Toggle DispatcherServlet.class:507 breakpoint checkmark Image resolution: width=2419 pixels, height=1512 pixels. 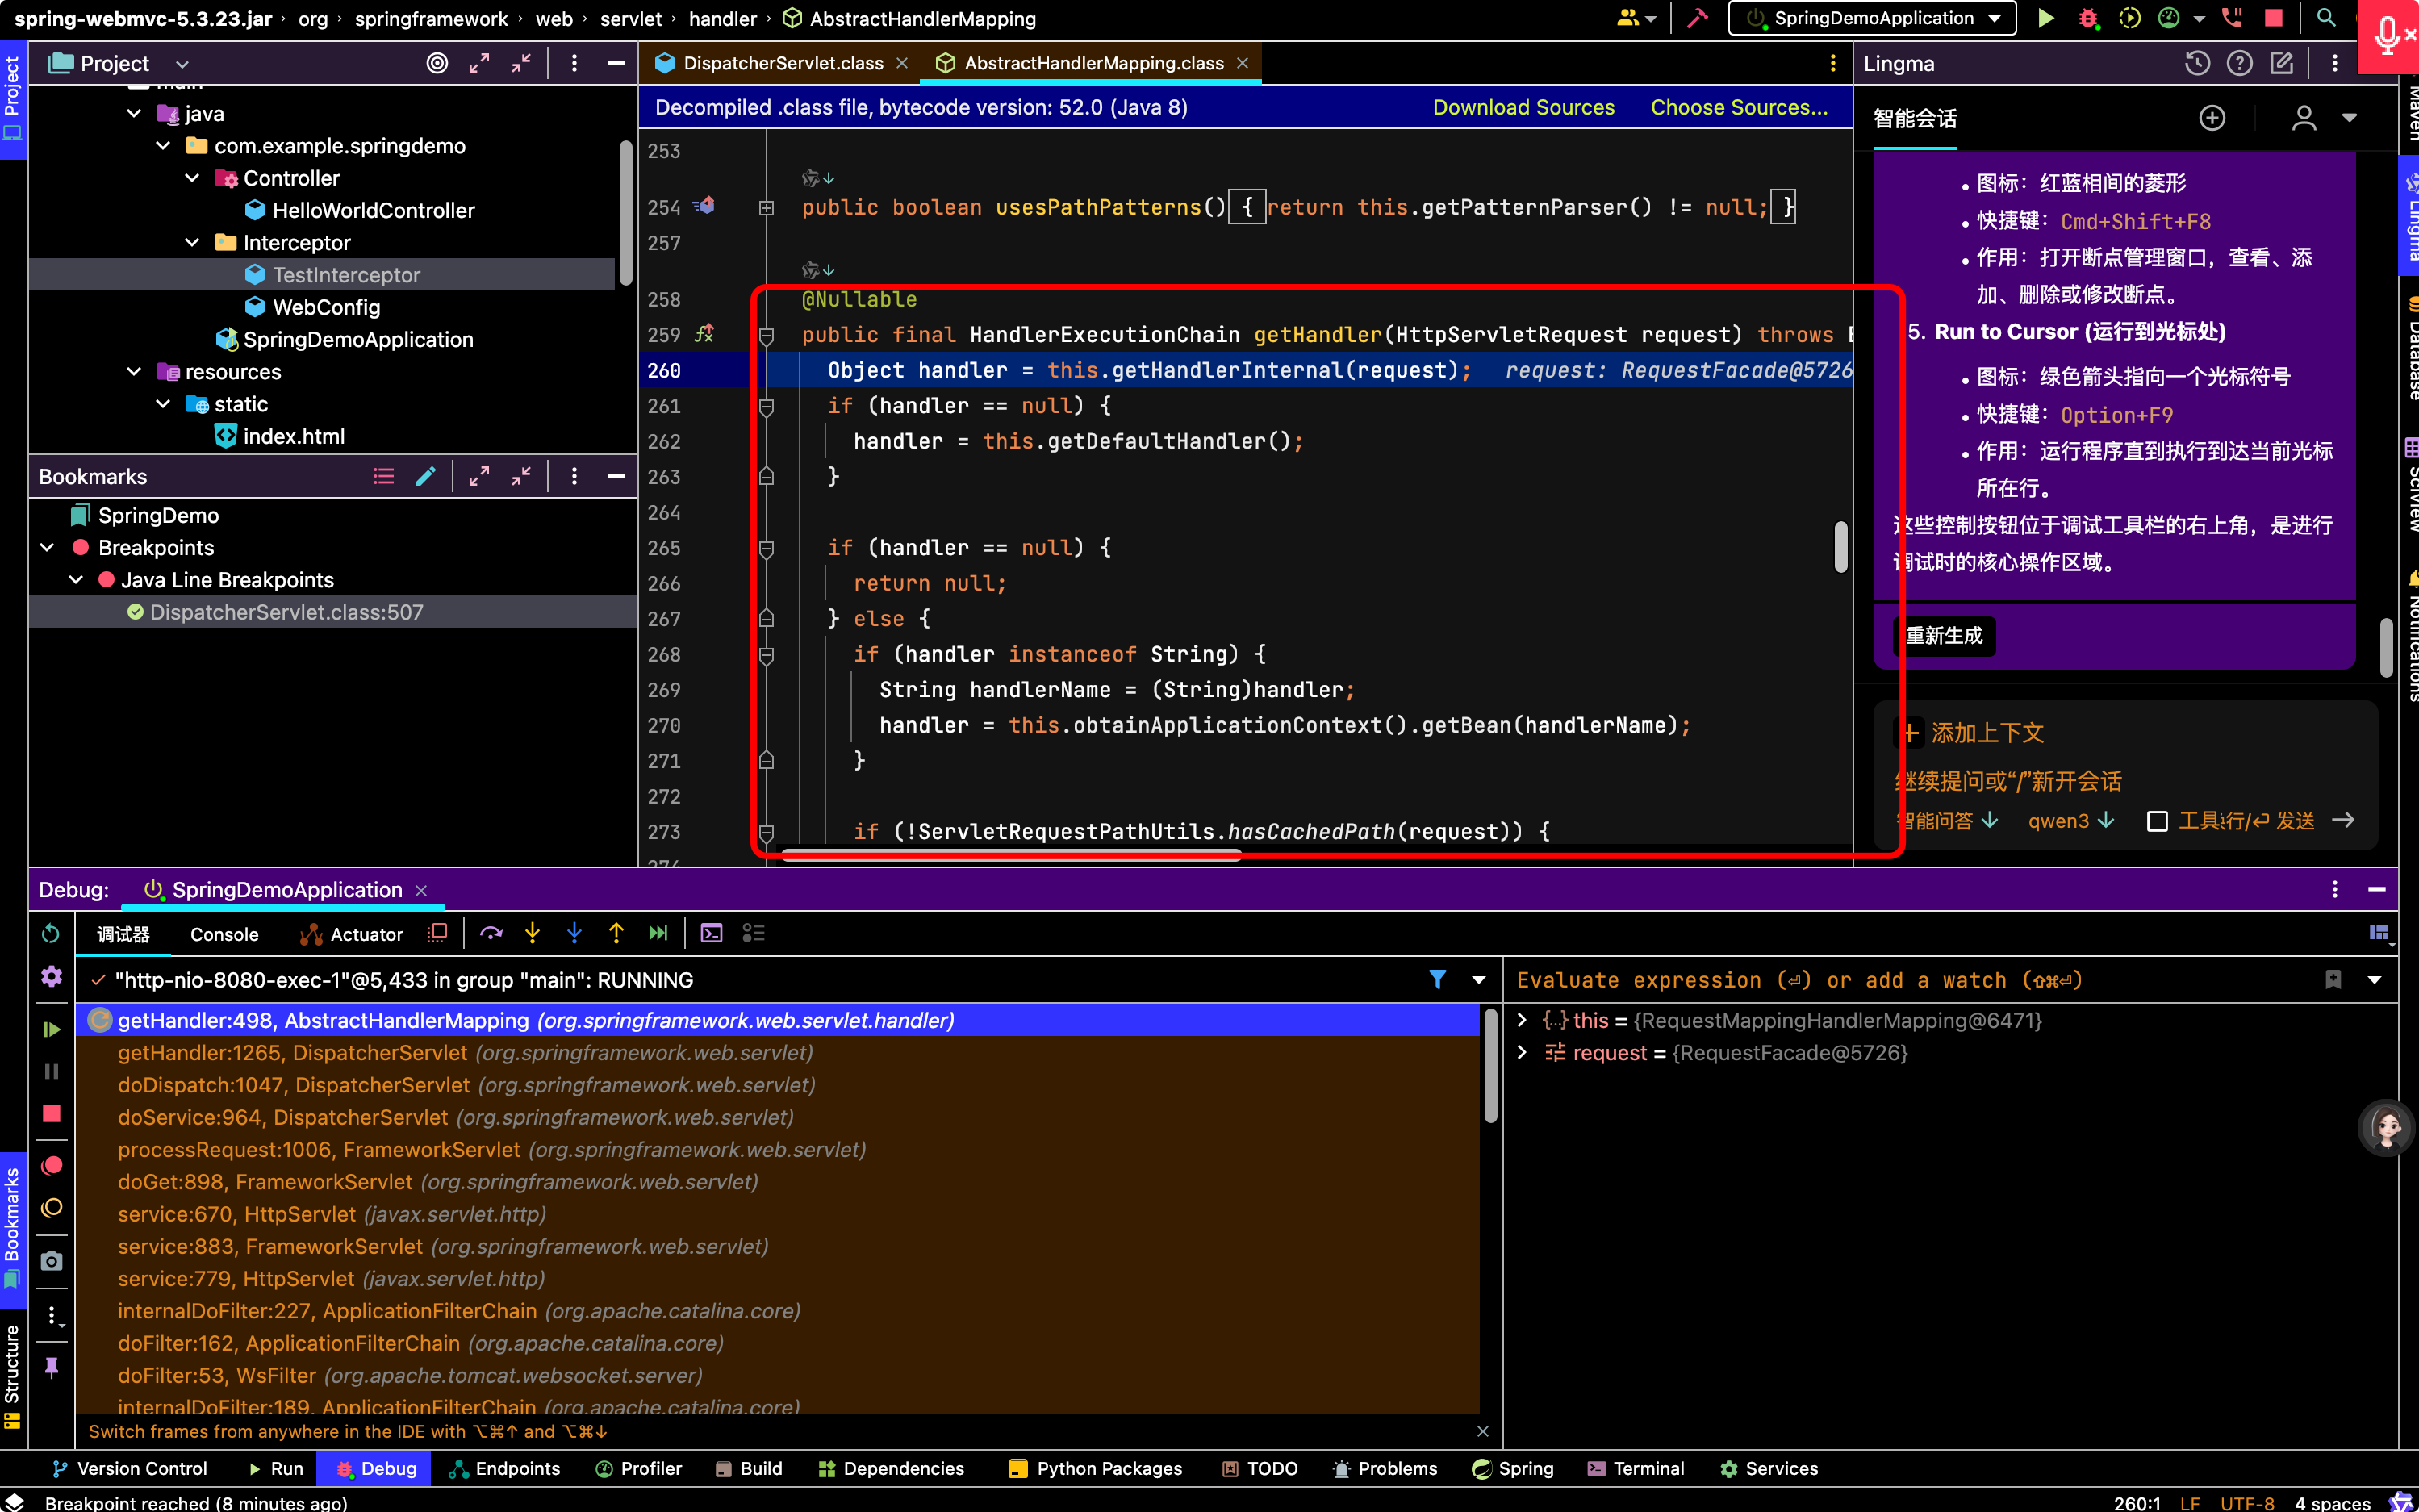tap(136, 612)
